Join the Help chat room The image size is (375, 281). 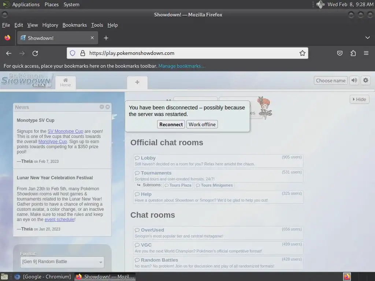[218, 197]
